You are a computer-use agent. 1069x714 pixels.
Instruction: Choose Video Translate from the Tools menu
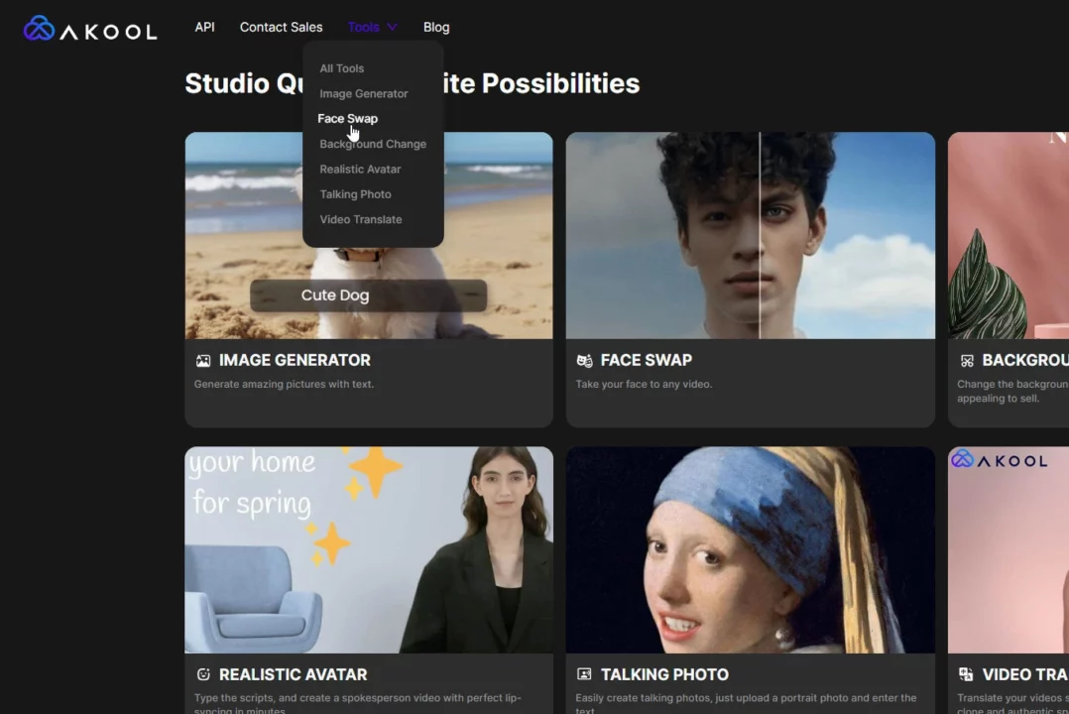360,219
